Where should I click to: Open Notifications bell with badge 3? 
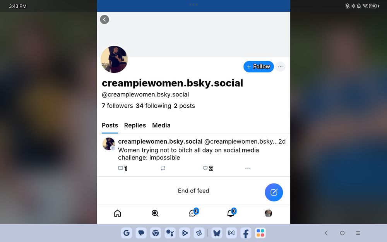point(231,213)
